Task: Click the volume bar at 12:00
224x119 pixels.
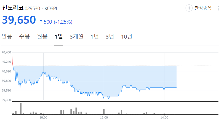Action: pos(104,112)
